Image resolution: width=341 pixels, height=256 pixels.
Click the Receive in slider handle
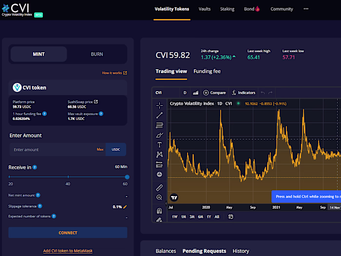127,177
